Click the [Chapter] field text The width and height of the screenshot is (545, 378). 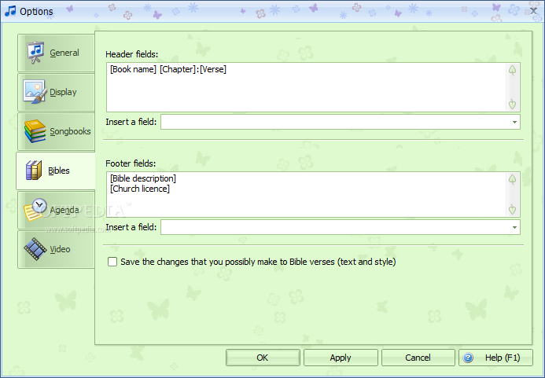click(178, 69)
